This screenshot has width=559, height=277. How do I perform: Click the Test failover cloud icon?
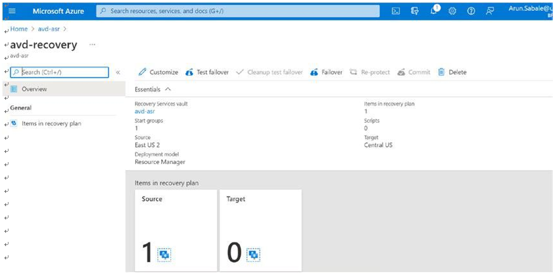tap(189, 72)
